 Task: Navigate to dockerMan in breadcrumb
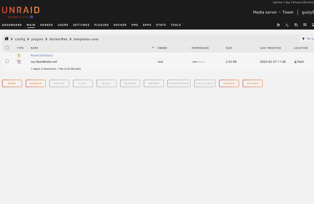(58, 39)
